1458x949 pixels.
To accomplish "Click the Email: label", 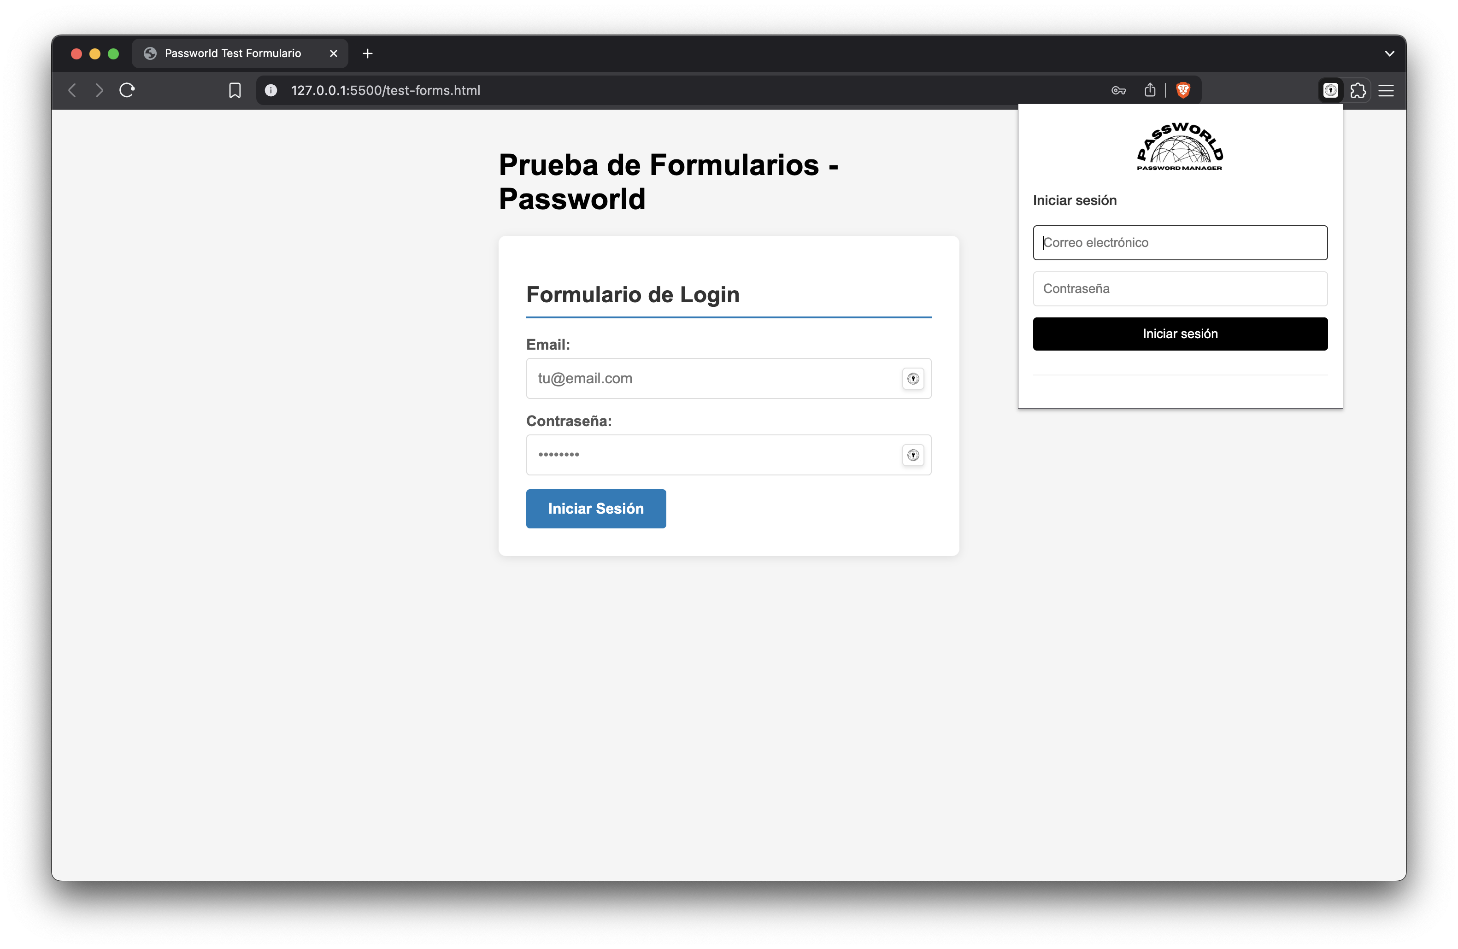I will point(547,345).
